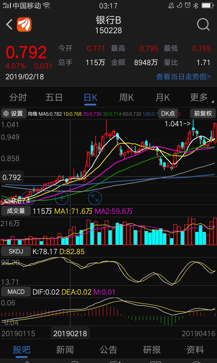Tap the green 30:0.714 moving average label
This screenshot has width=217, height=363.
(x=112, y=114)
